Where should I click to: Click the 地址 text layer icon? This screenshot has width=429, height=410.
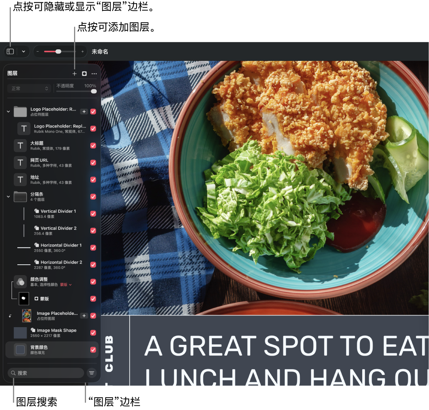(x=20, y=180)
